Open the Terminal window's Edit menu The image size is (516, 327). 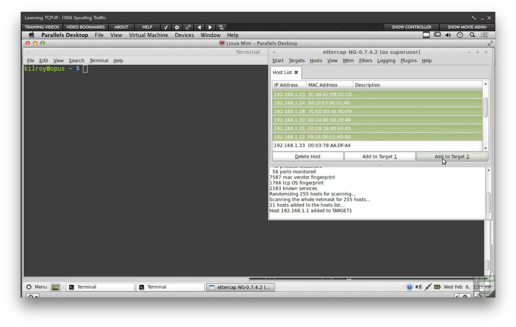[44, 61]
